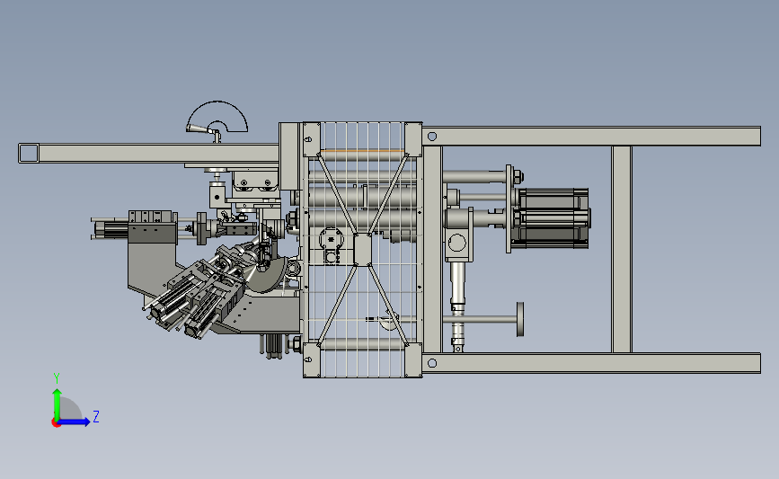Select the square center plate of the cross brace
The image size is (779, 479).
click(x=363, y=250)
